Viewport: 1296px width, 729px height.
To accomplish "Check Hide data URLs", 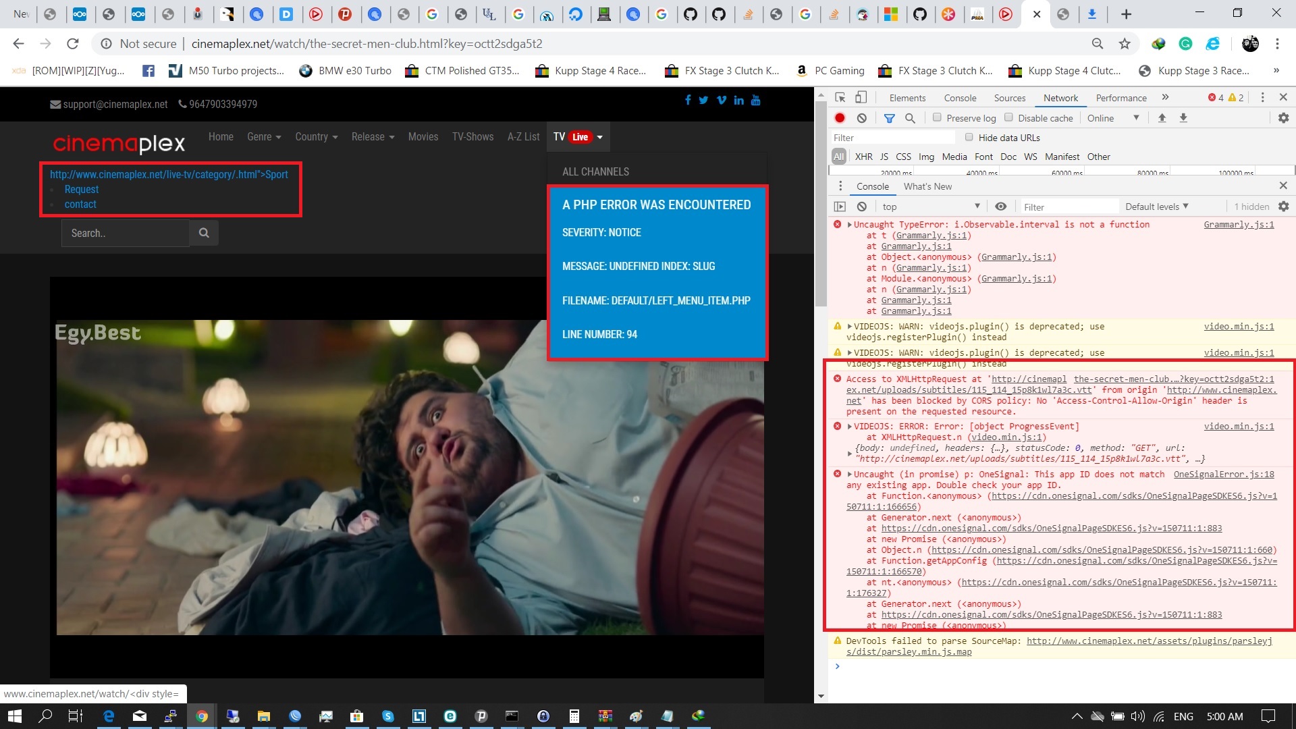I will click(x=969, y=137).
